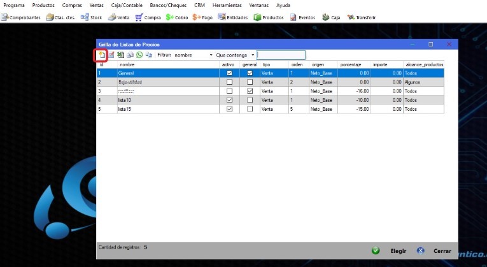487x267 pixels.
Task: Open Ctas. ctes. toolbar shortcut
Action: [x=60, y=17]
